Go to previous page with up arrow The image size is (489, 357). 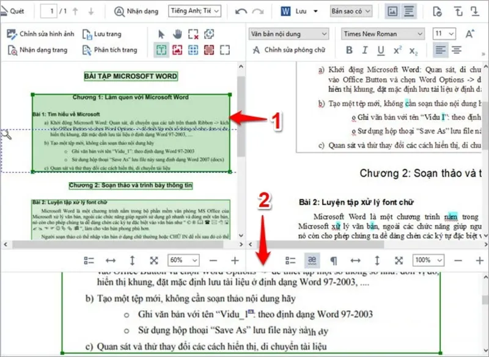click(75, 12)
